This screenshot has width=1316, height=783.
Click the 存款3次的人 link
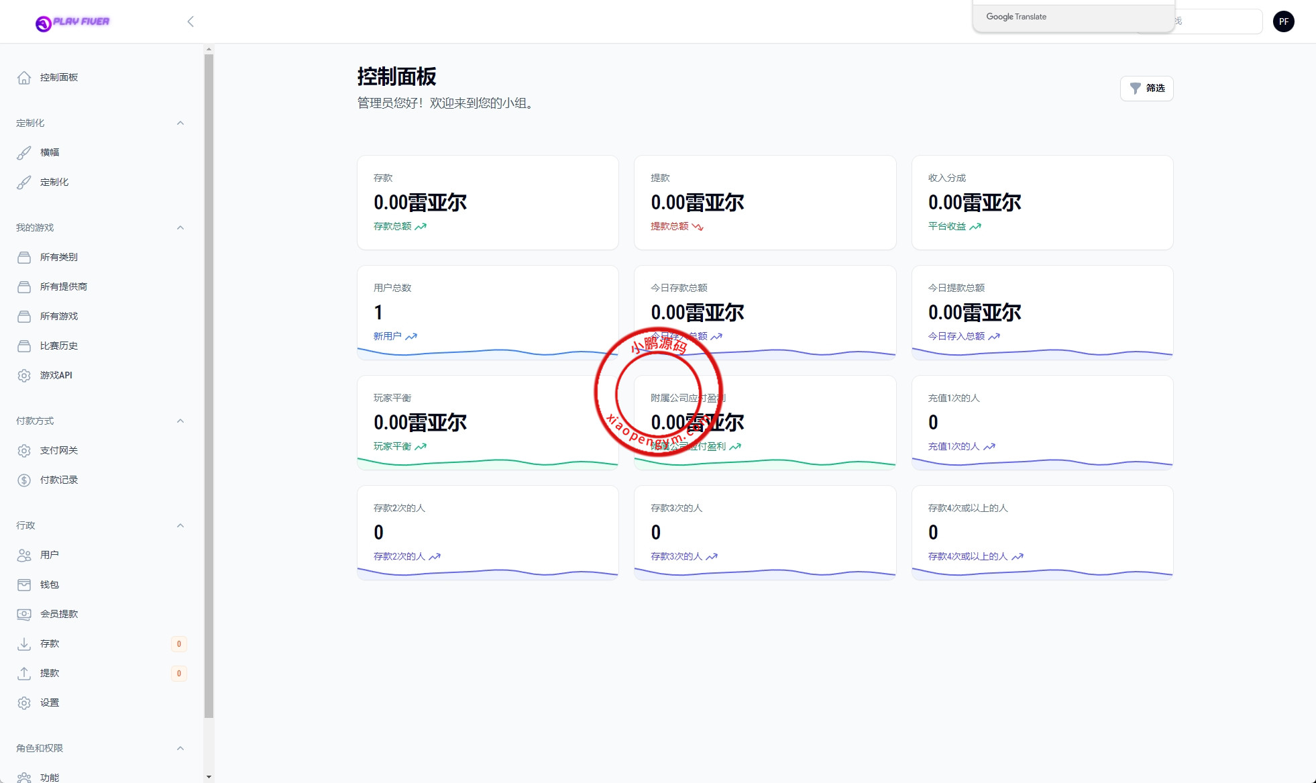[677, 557]
